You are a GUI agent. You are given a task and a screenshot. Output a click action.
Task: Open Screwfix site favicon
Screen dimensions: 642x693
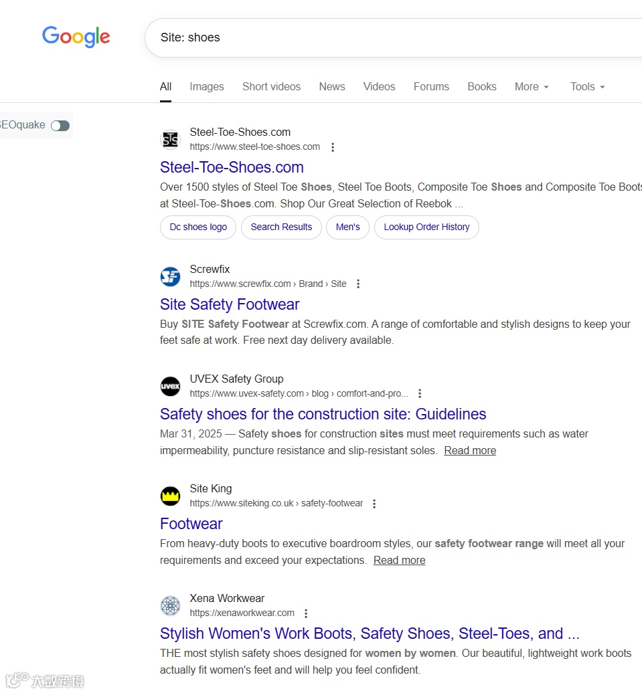tap(170, 277)
